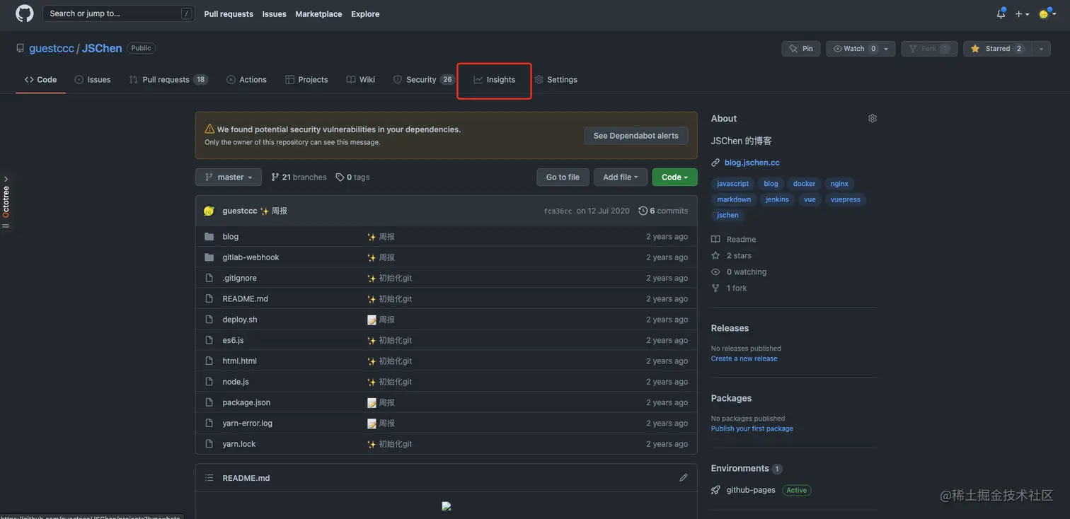The height and width of the screenshot is (519, 1070).
Task: Open the plus create-new menu
Action: (1022, 13)
